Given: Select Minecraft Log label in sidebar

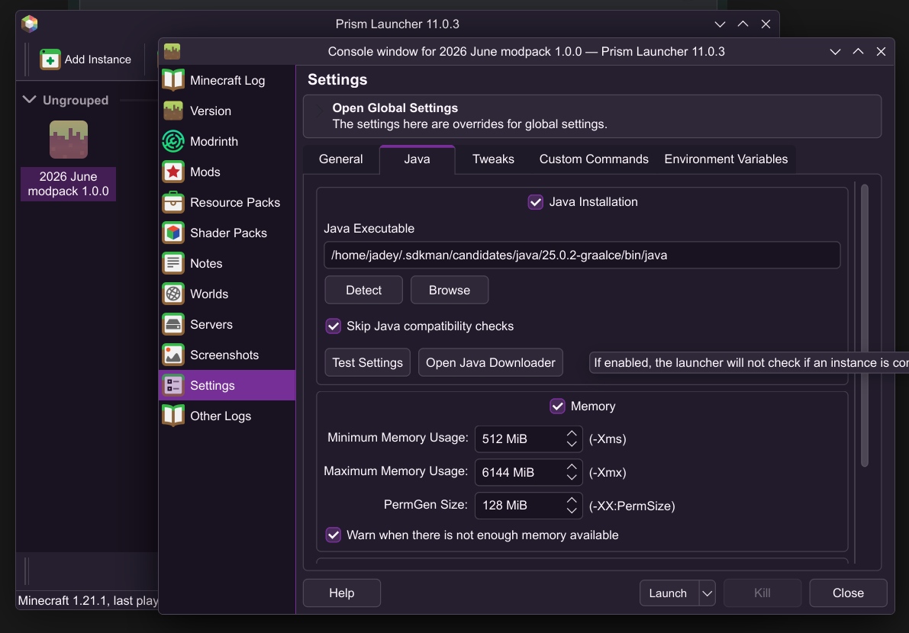Looking at the screenshot, I should click(x=227, y=81).
